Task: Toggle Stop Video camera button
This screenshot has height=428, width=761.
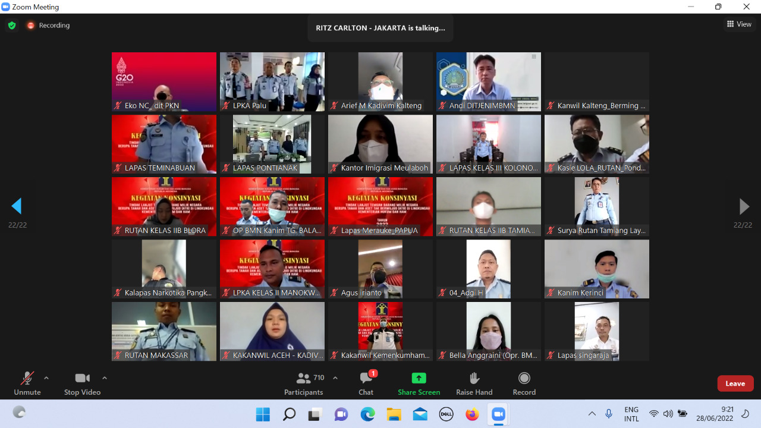Action: (x=82, y=383)
